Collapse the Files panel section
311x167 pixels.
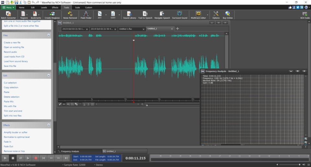(49, 35)
